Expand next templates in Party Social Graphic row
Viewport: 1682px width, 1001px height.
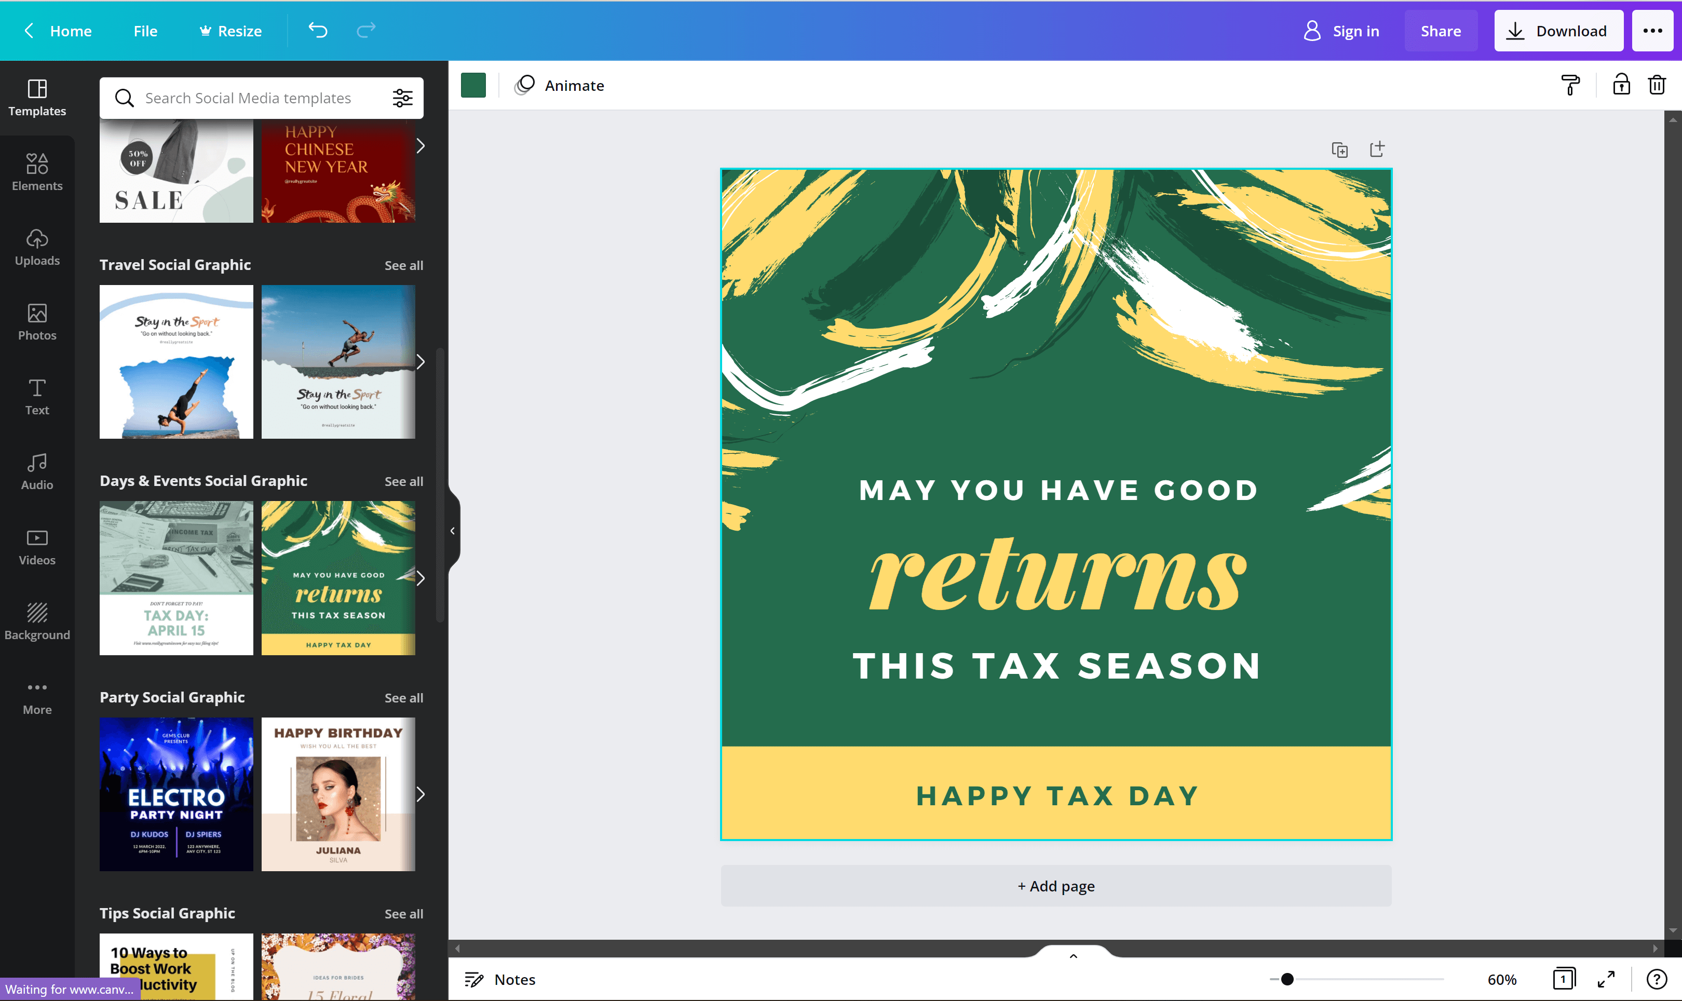pos(420,794)
